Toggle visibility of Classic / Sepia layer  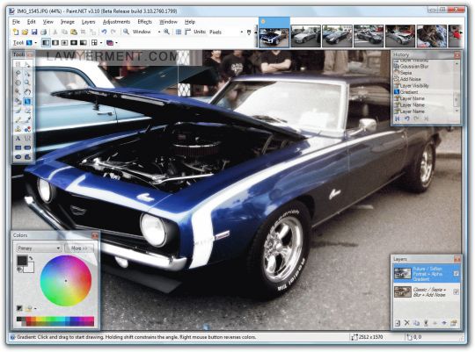456,291
